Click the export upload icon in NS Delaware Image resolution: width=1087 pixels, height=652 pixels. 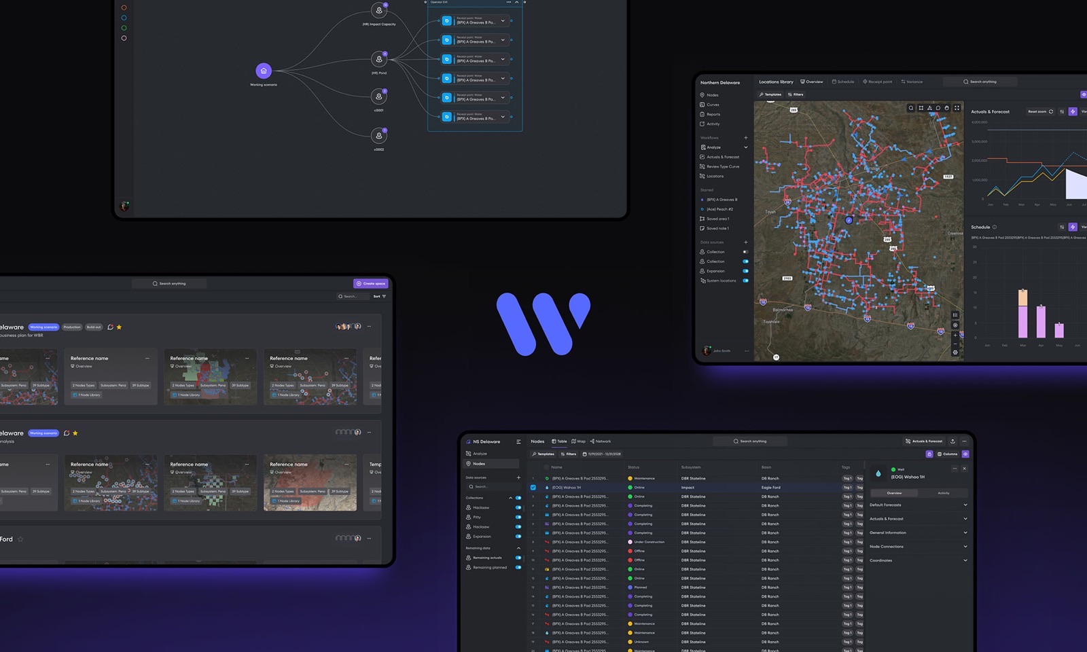point(952,441)
